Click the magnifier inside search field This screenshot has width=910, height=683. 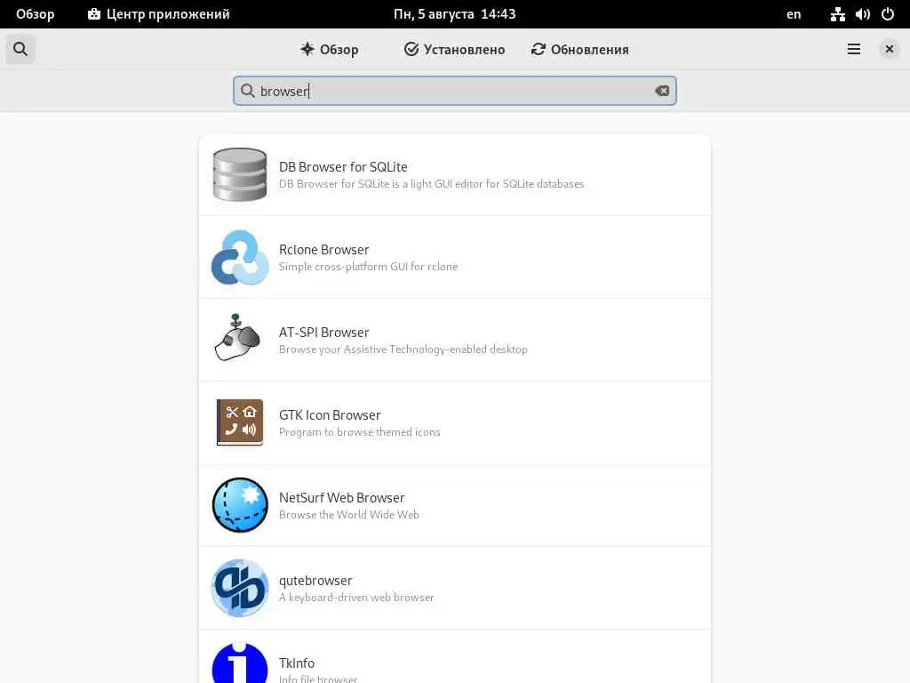click(x=248, y=92)
